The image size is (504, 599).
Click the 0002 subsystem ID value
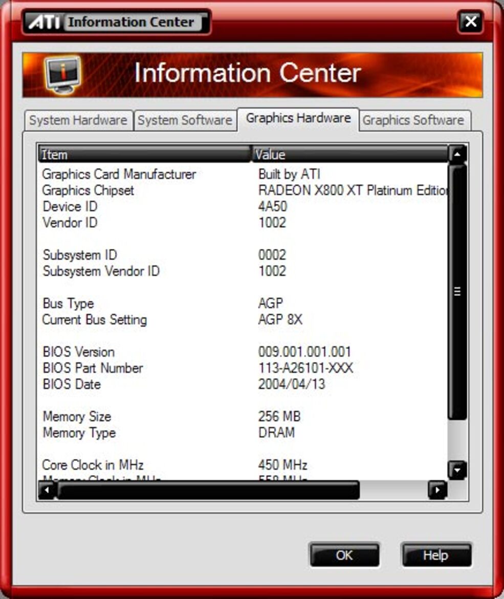[x=272, y=255]
